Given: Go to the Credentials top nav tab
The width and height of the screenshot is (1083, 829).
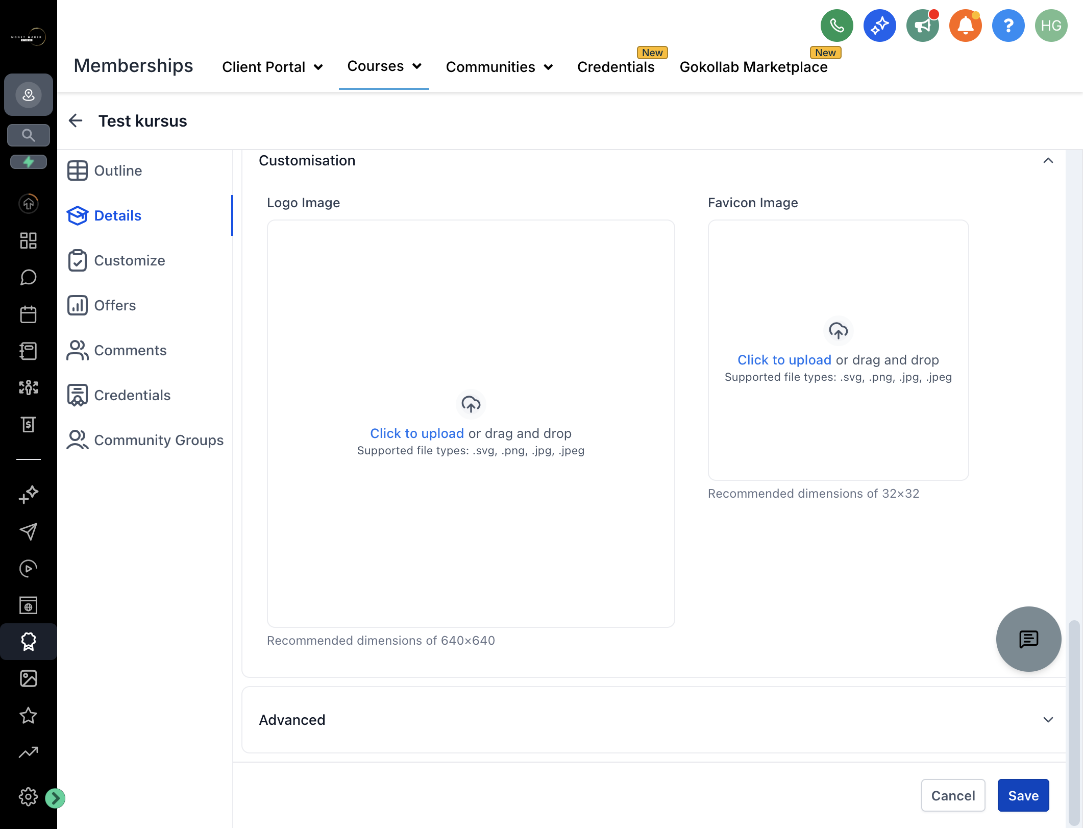Looking at the screenshot, I should click(616, 67).
